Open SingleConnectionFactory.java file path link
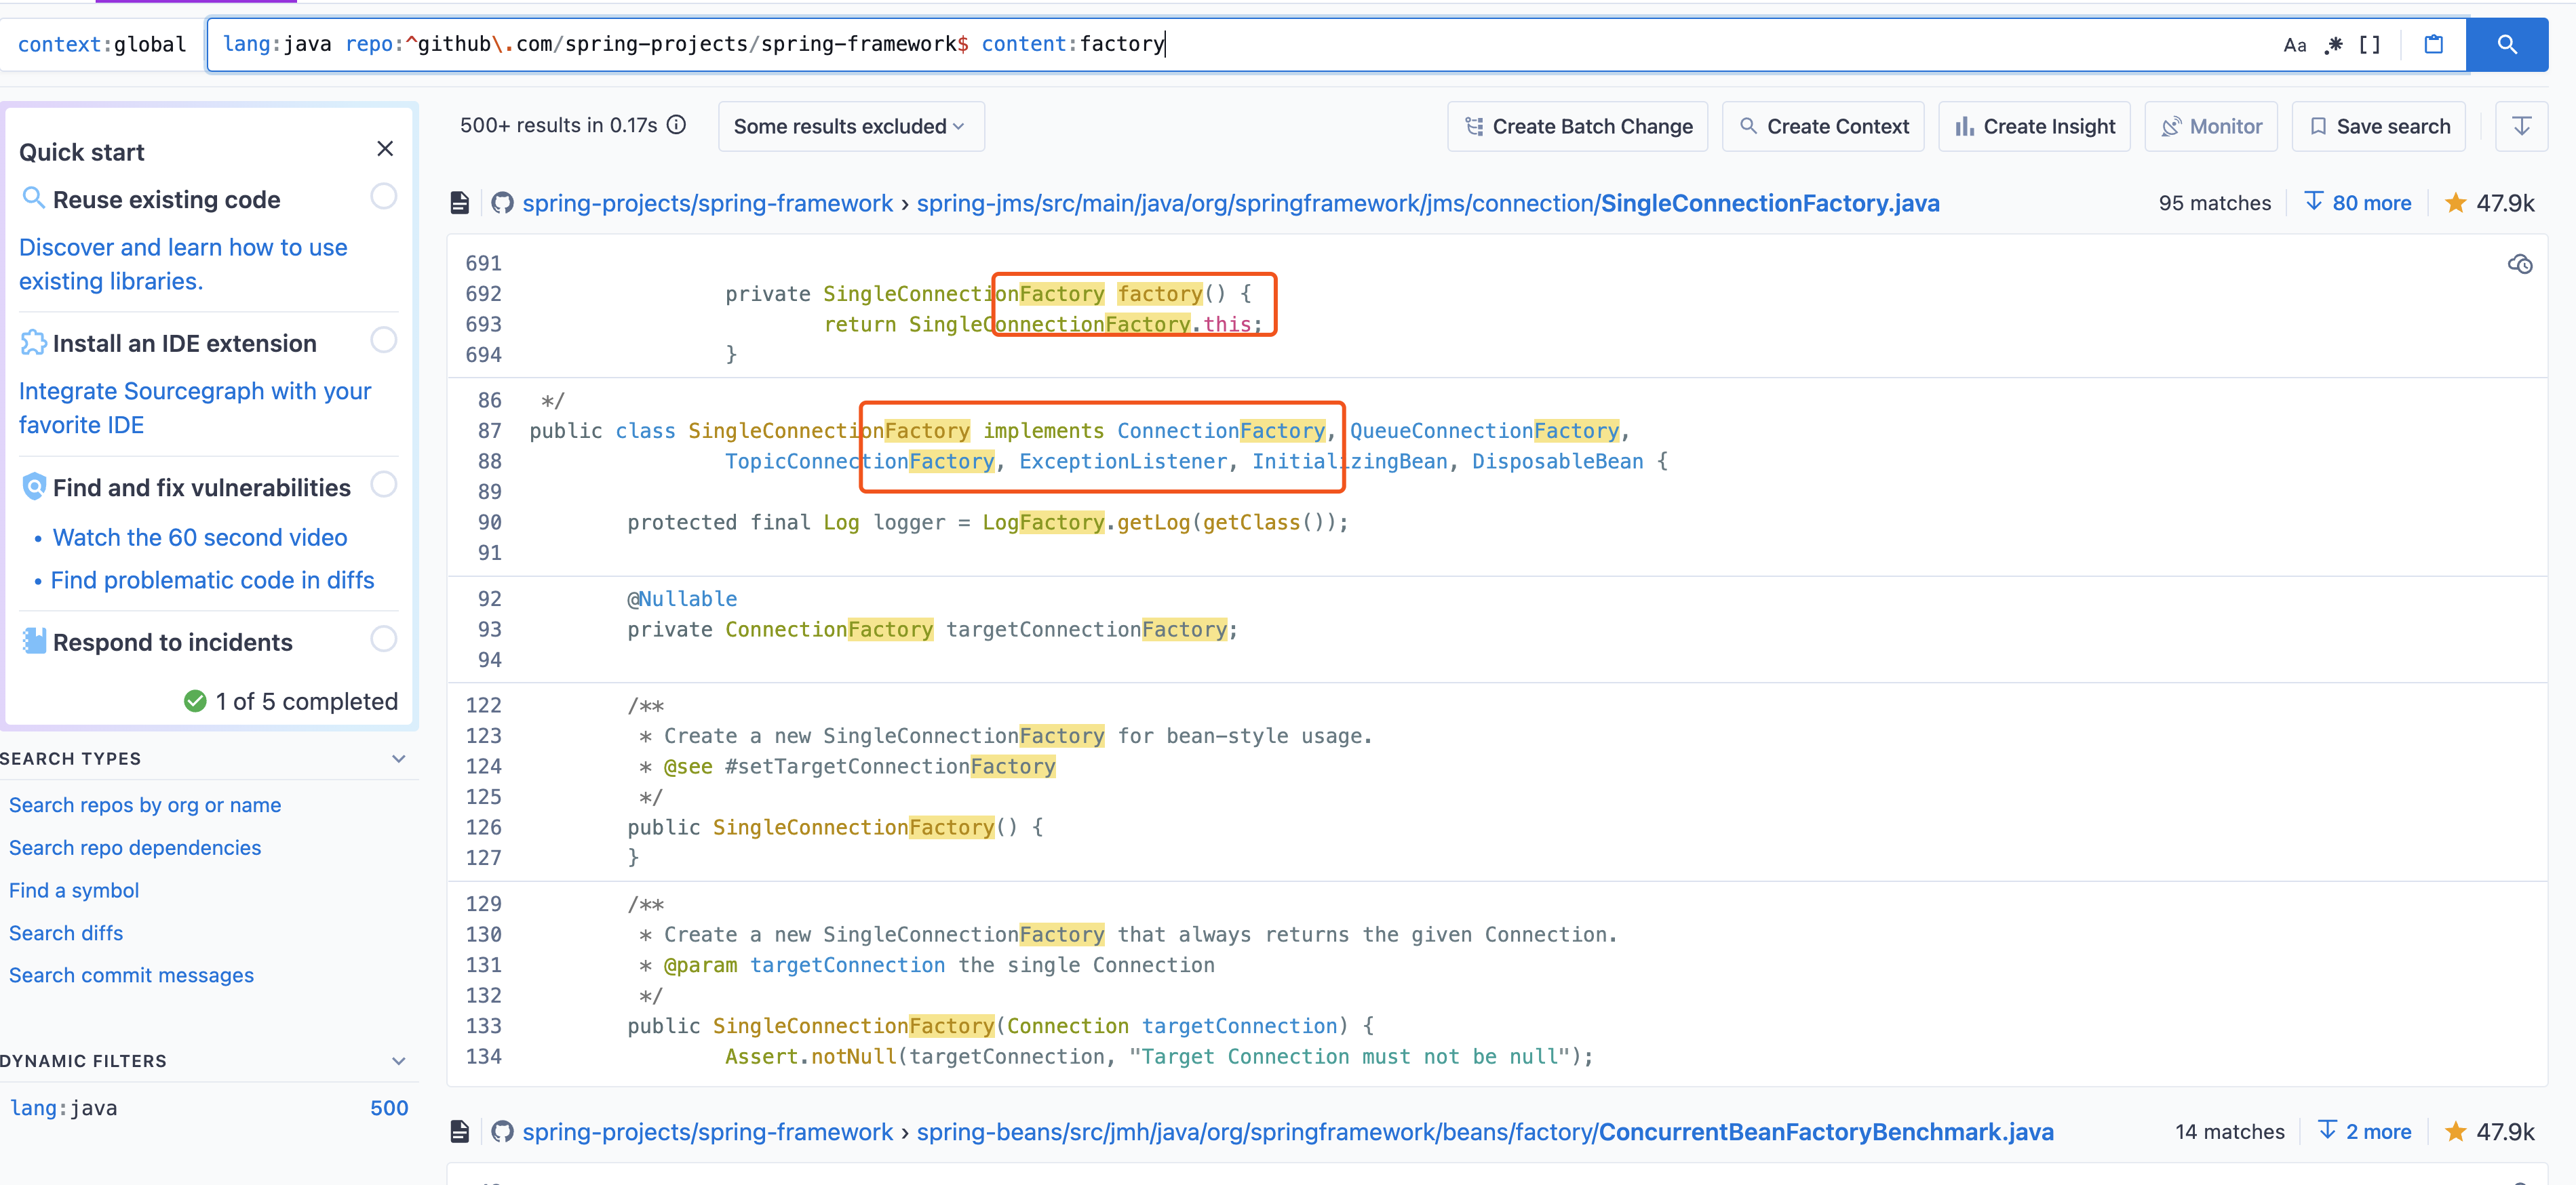Screen dimensions: 2576x1185 (1428, 204)
